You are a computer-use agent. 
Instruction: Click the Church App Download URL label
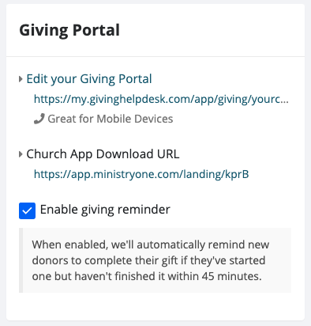click(103, 154)
